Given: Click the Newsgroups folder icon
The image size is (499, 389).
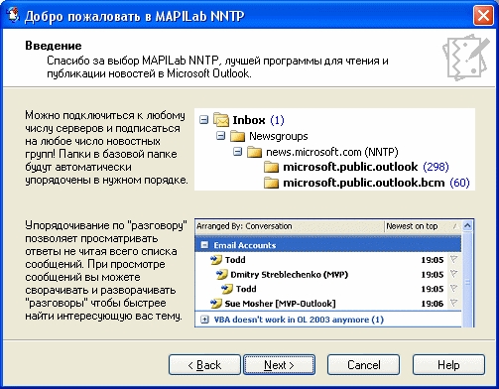Looking at the screenshot, I should click(237, 136).
